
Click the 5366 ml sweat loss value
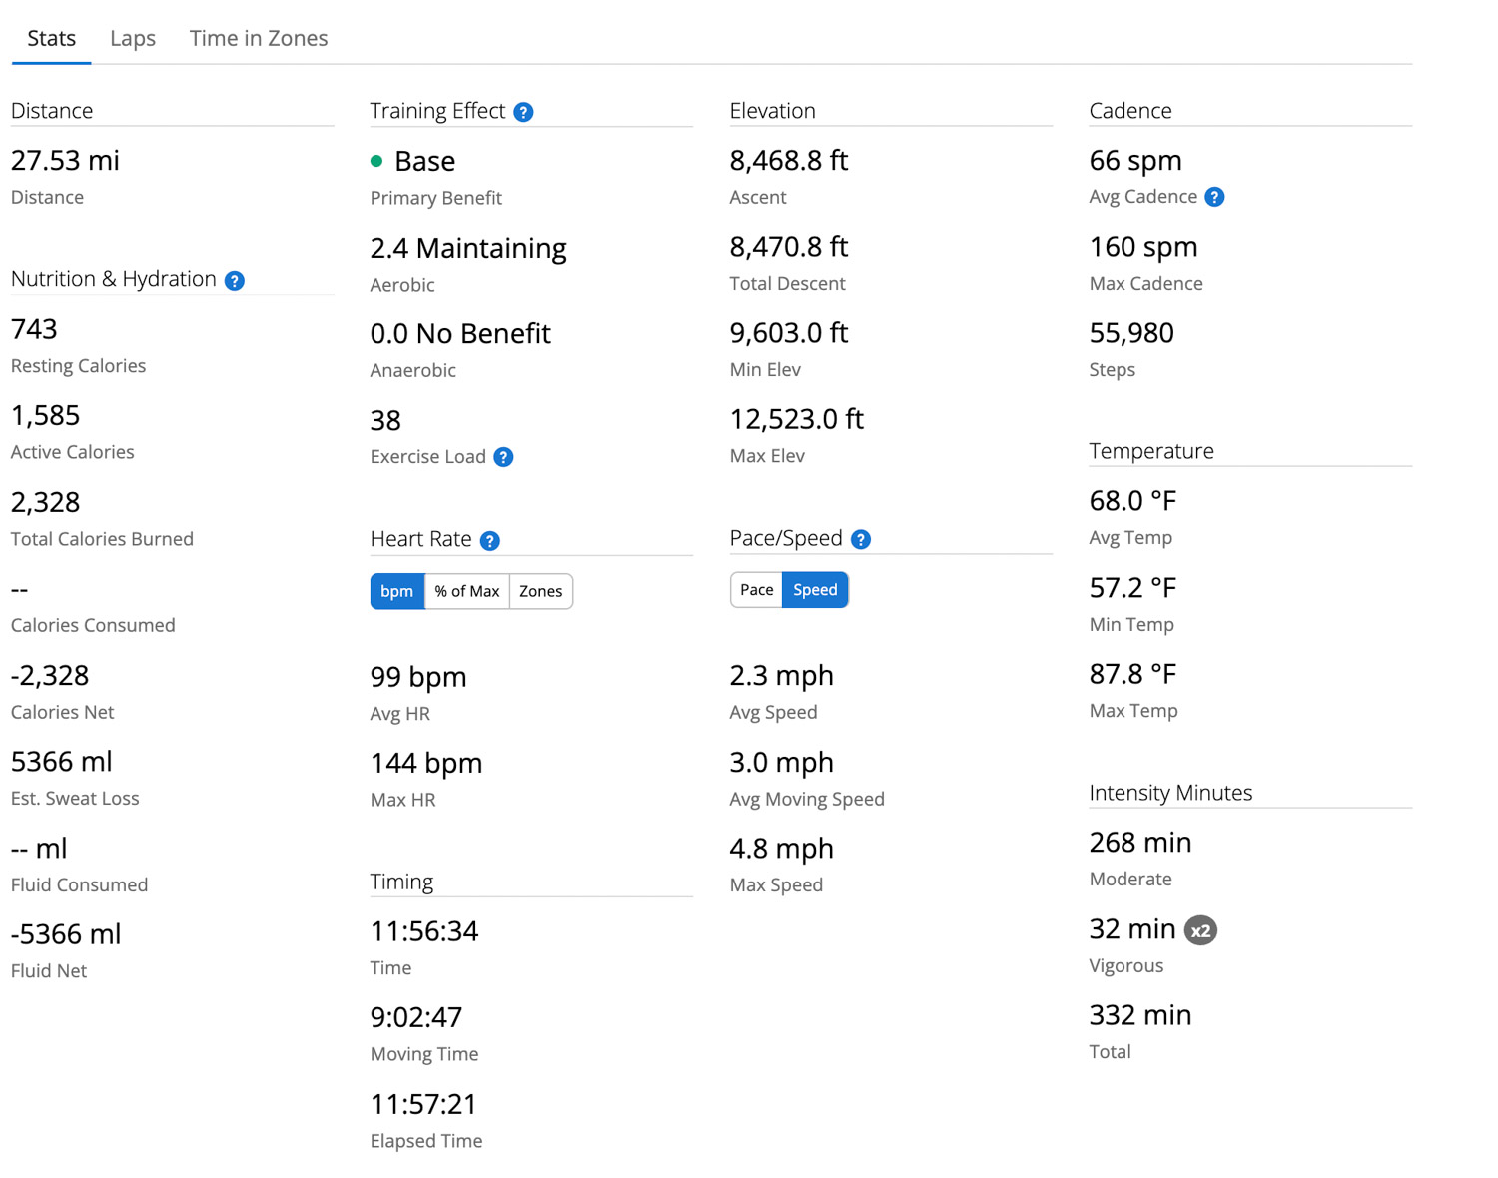62,762
